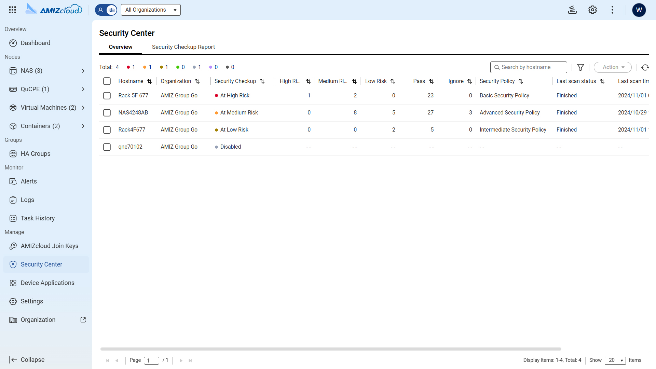656x369 pixels.
Task: Refresh the security list
Action: coord(645,67)
